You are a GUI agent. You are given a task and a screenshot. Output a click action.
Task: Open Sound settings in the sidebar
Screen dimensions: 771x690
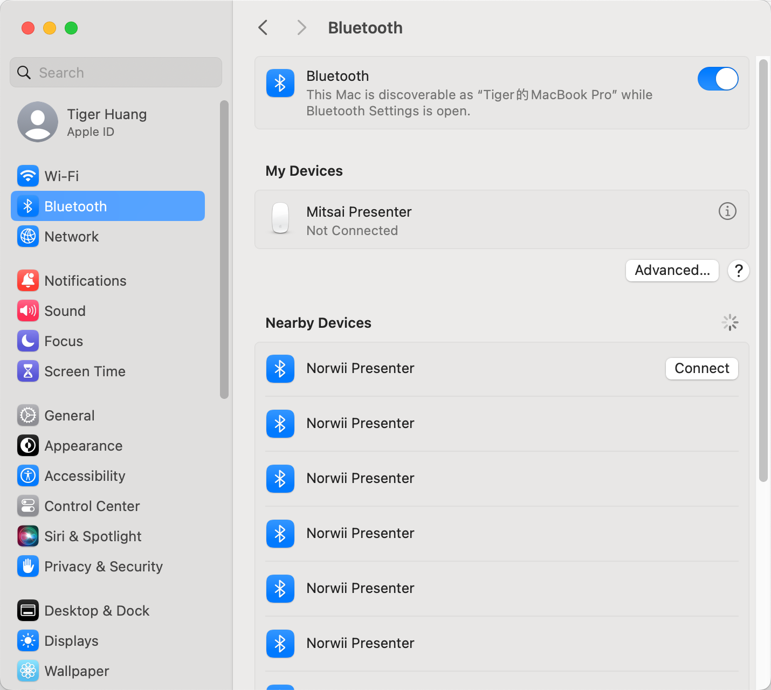pos(108,310)
